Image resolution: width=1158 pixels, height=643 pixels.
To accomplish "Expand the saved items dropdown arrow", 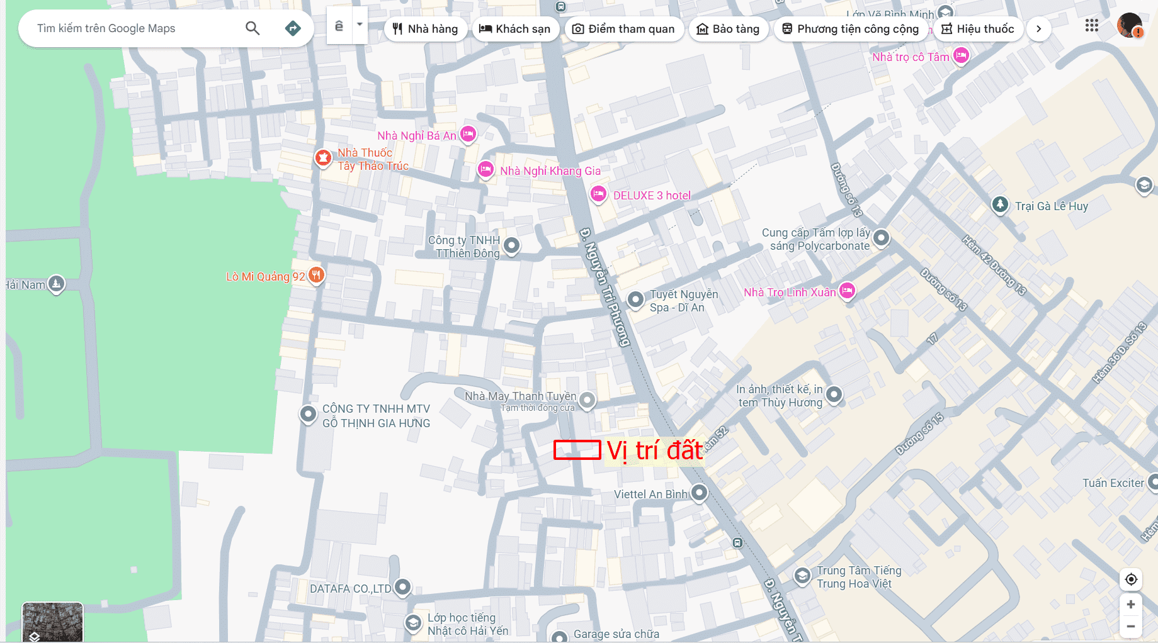I will [x=360, y=25].
